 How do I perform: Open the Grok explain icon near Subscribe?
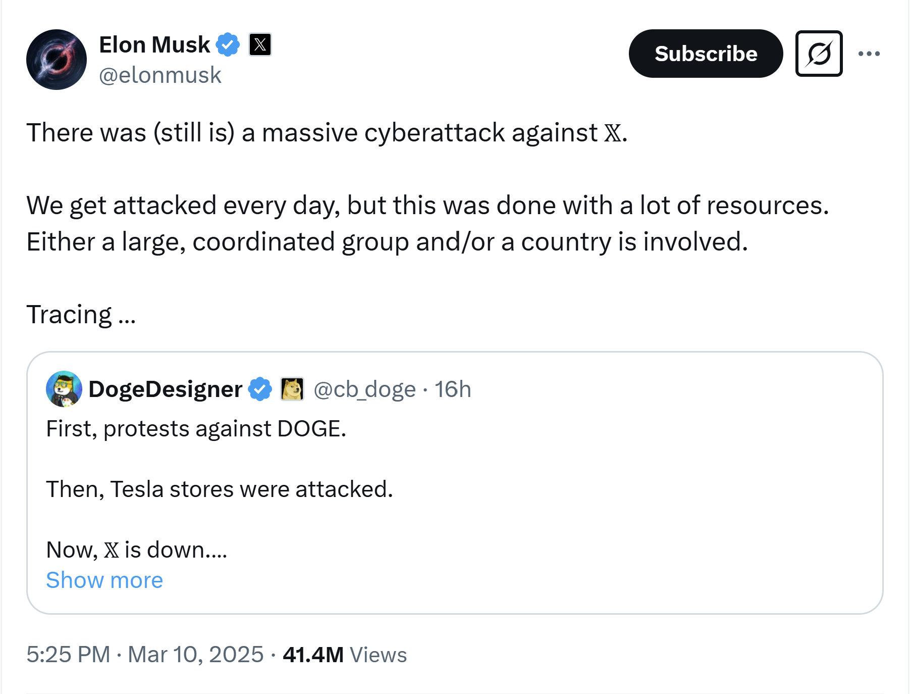click(818, 53)
